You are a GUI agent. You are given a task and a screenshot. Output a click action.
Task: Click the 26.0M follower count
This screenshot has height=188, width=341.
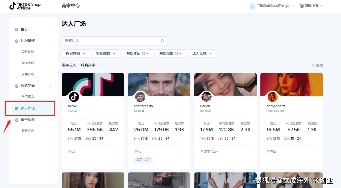pos(141,130)
